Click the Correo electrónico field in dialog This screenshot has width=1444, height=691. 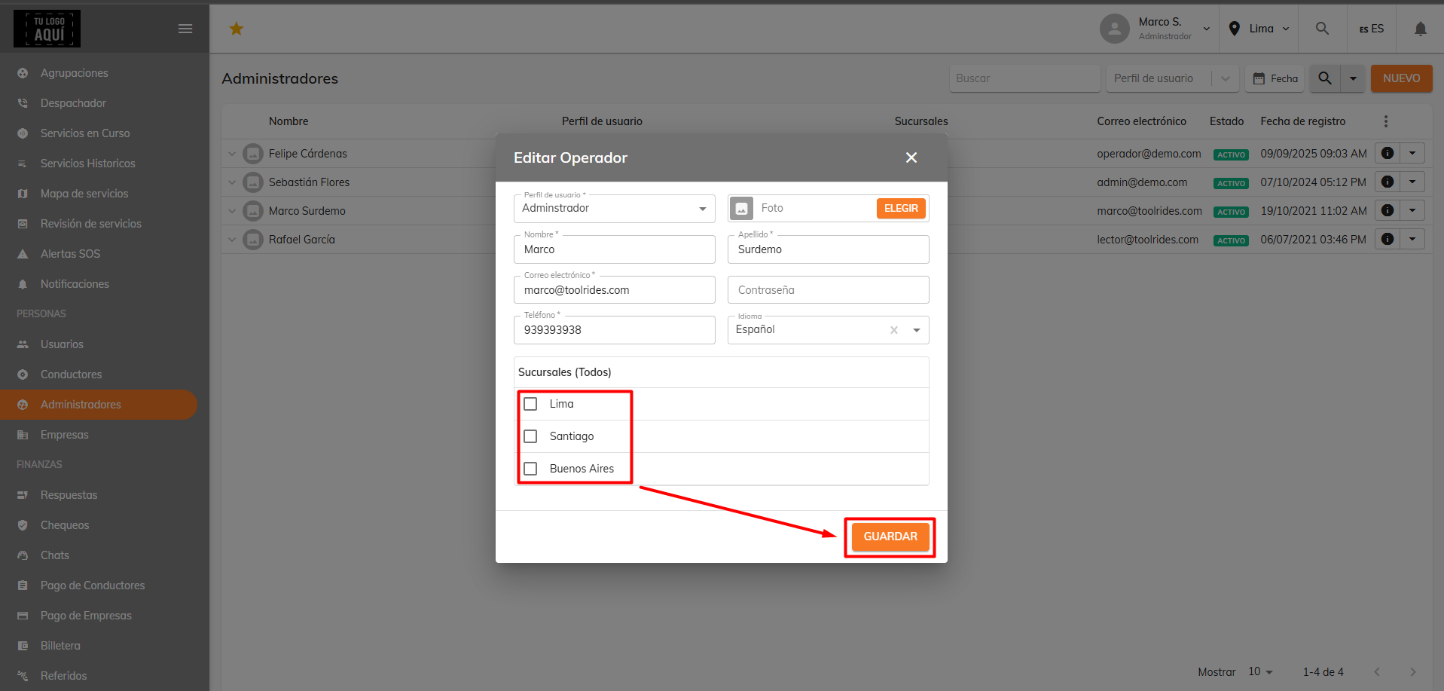pyautogui.click(x=615, y=290)
